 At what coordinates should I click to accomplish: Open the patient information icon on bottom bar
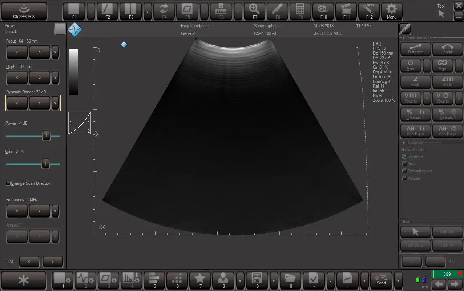click(x=223, y=280)
